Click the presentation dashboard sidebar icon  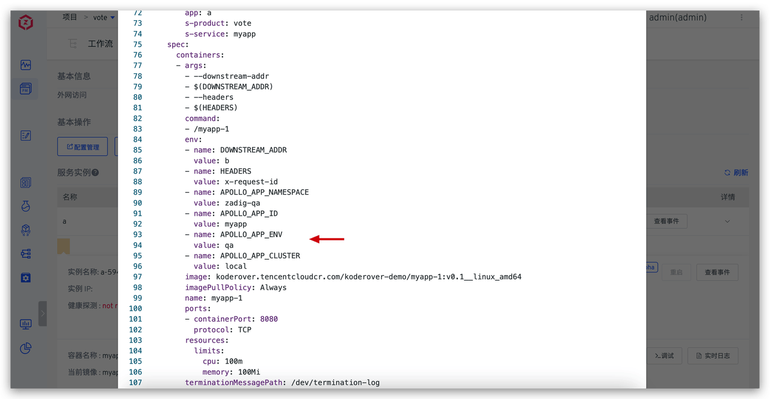point(25,324)
